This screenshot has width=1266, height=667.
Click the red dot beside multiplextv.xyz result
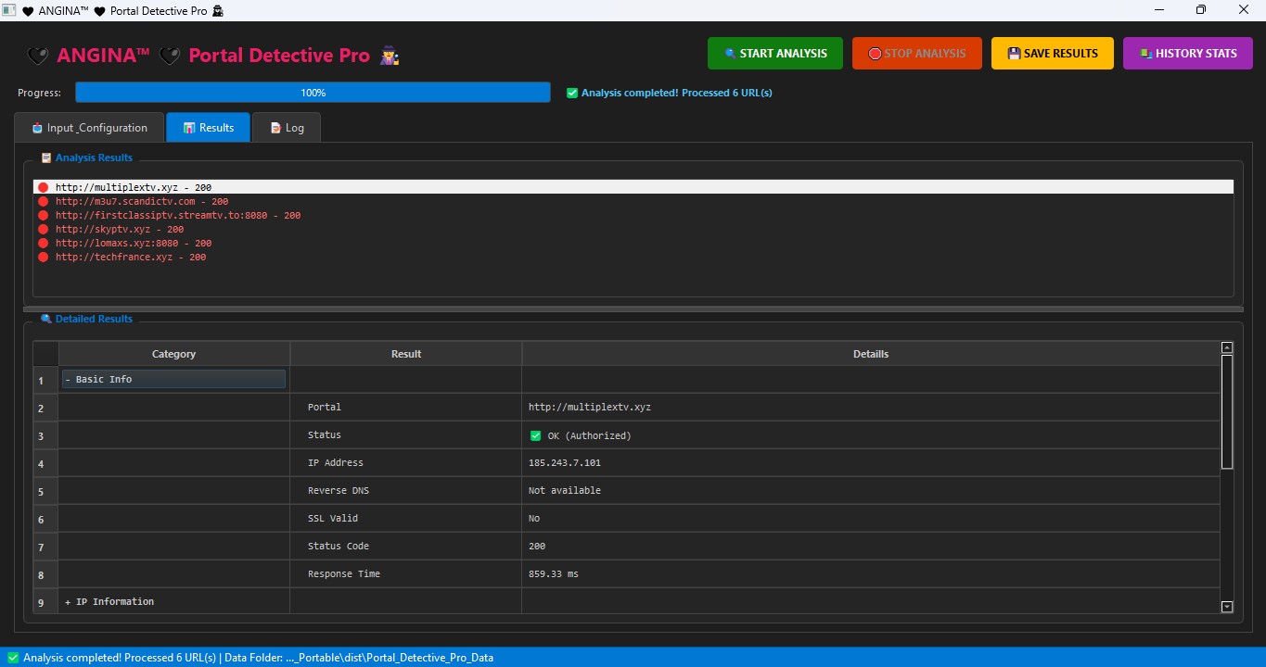tap(43, 187)
